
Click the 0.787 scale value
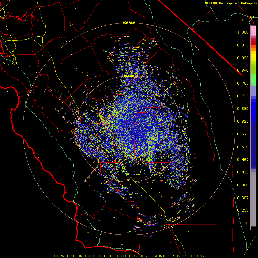point(243,83)
